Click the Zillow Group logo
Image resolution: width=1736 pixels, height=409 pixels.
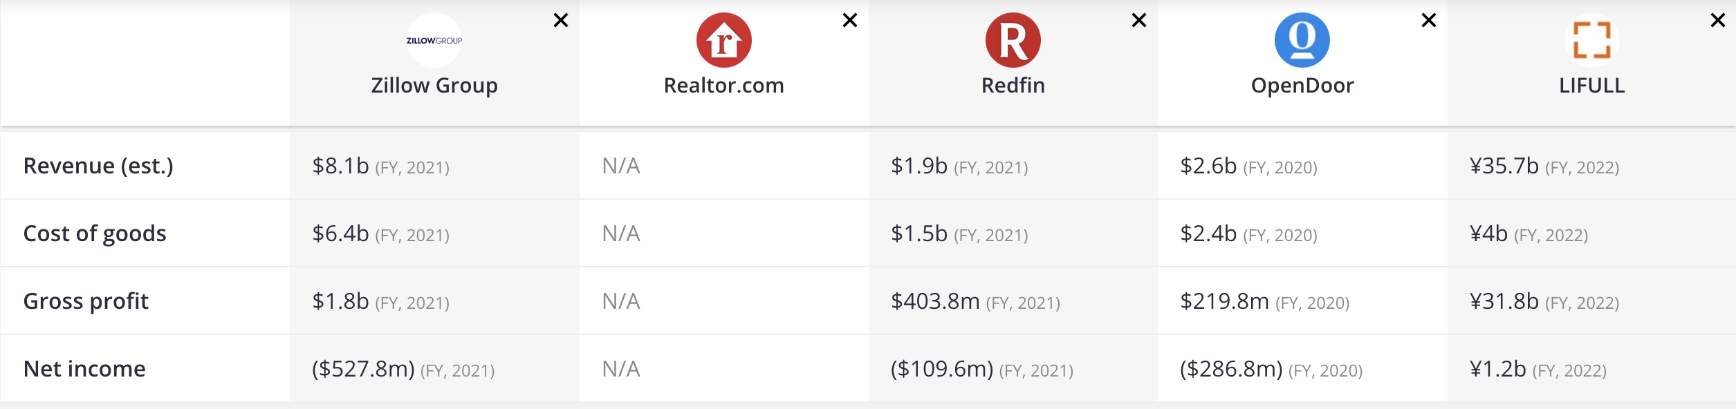[x=434, y=40]
